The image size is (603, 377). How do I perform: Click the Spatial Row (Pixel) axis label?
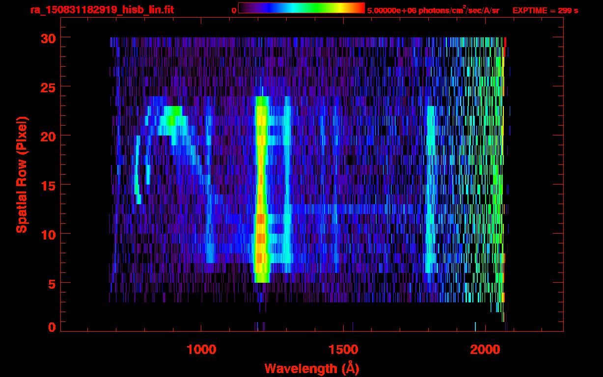(x=22, y=174)
